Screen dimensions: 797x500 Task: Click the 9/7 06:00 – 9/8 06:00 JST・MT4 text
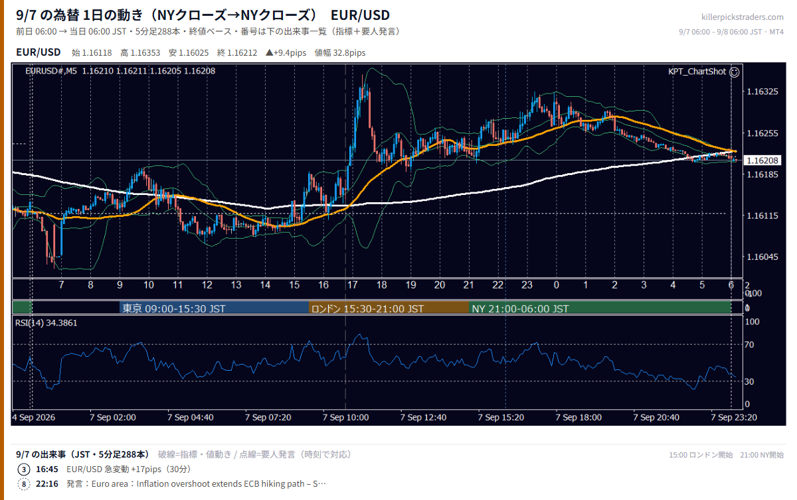click(x=731, y=32)
